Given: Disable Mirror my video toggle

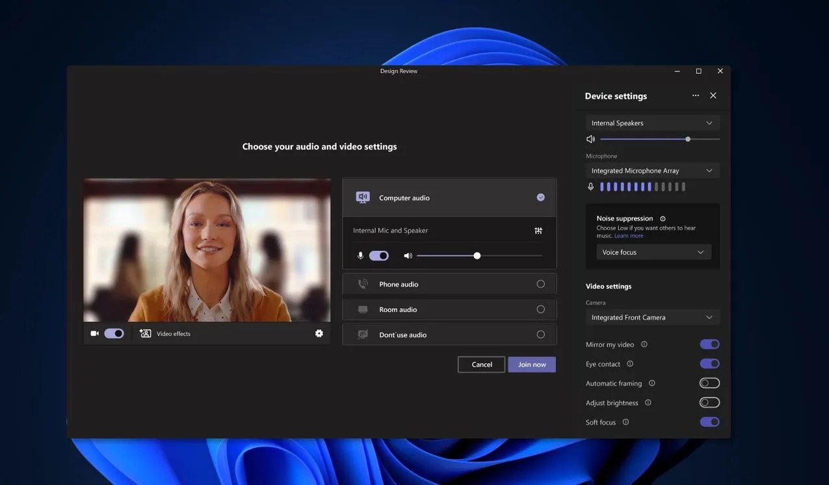Looking at the screenshot, I should point(709,345).
